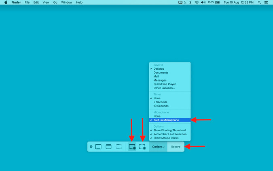Set Timer to None
Image resolution: width=273 pixels, height=171 pixels.
coord(170,98)
